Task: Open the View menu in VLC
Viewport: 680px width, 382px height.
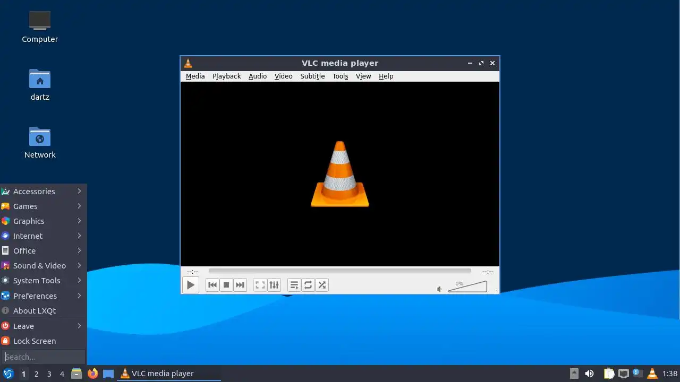Action: click(363, 76)
